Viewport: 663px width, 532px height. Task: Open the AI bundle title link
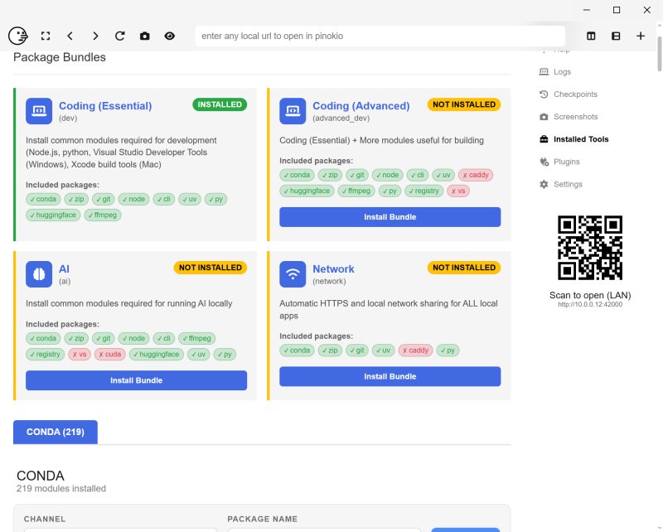[x=64, y=269]
